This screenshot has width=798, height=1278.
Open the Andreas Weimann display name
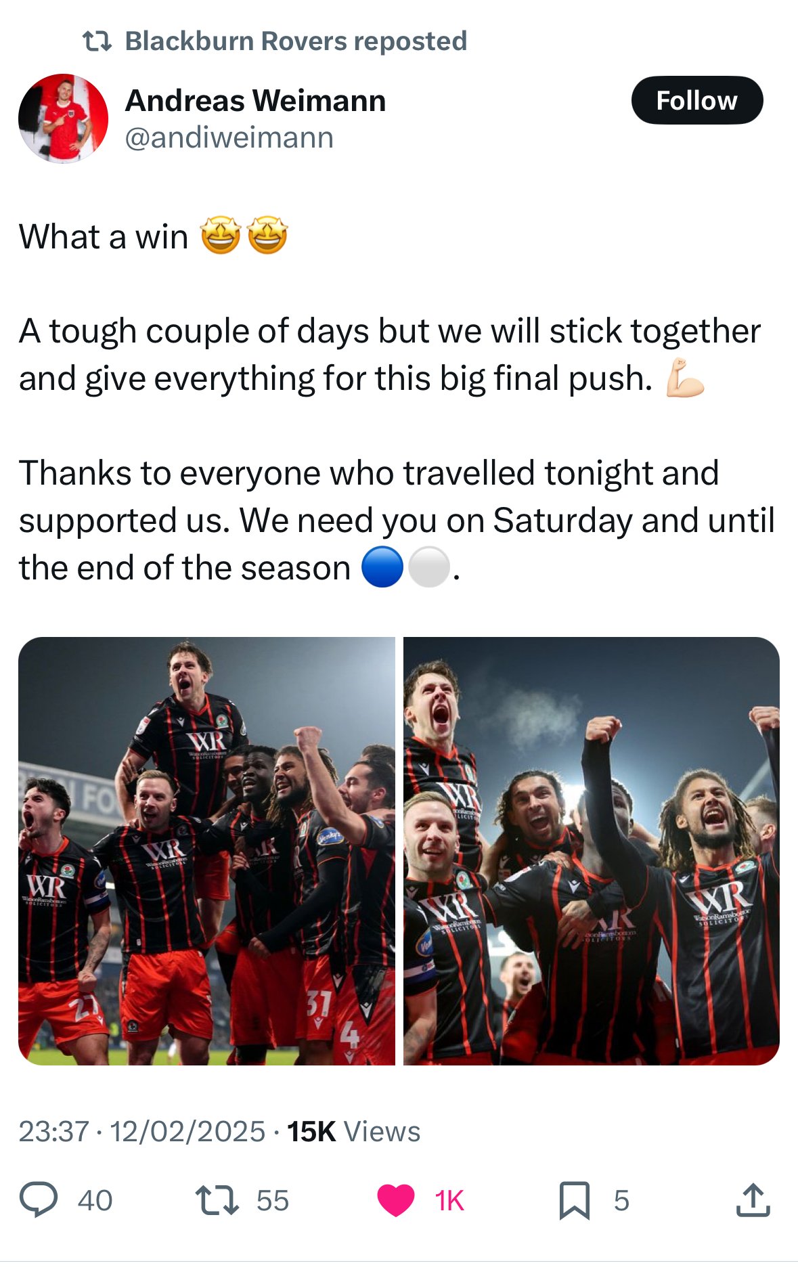[256, 101]
